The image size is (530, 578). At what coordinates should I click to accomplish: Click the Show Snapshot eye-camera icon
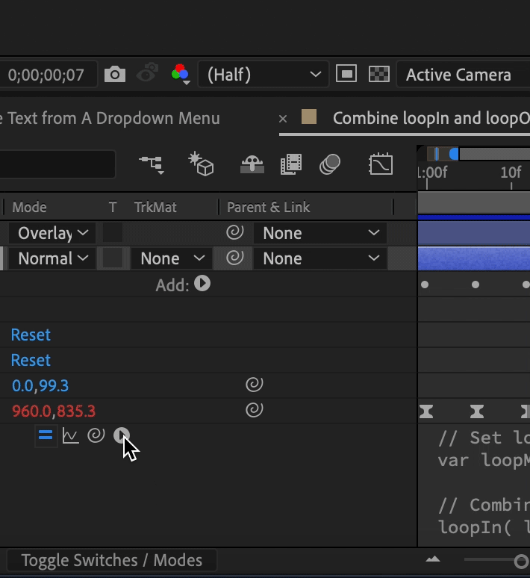(147, 73)
